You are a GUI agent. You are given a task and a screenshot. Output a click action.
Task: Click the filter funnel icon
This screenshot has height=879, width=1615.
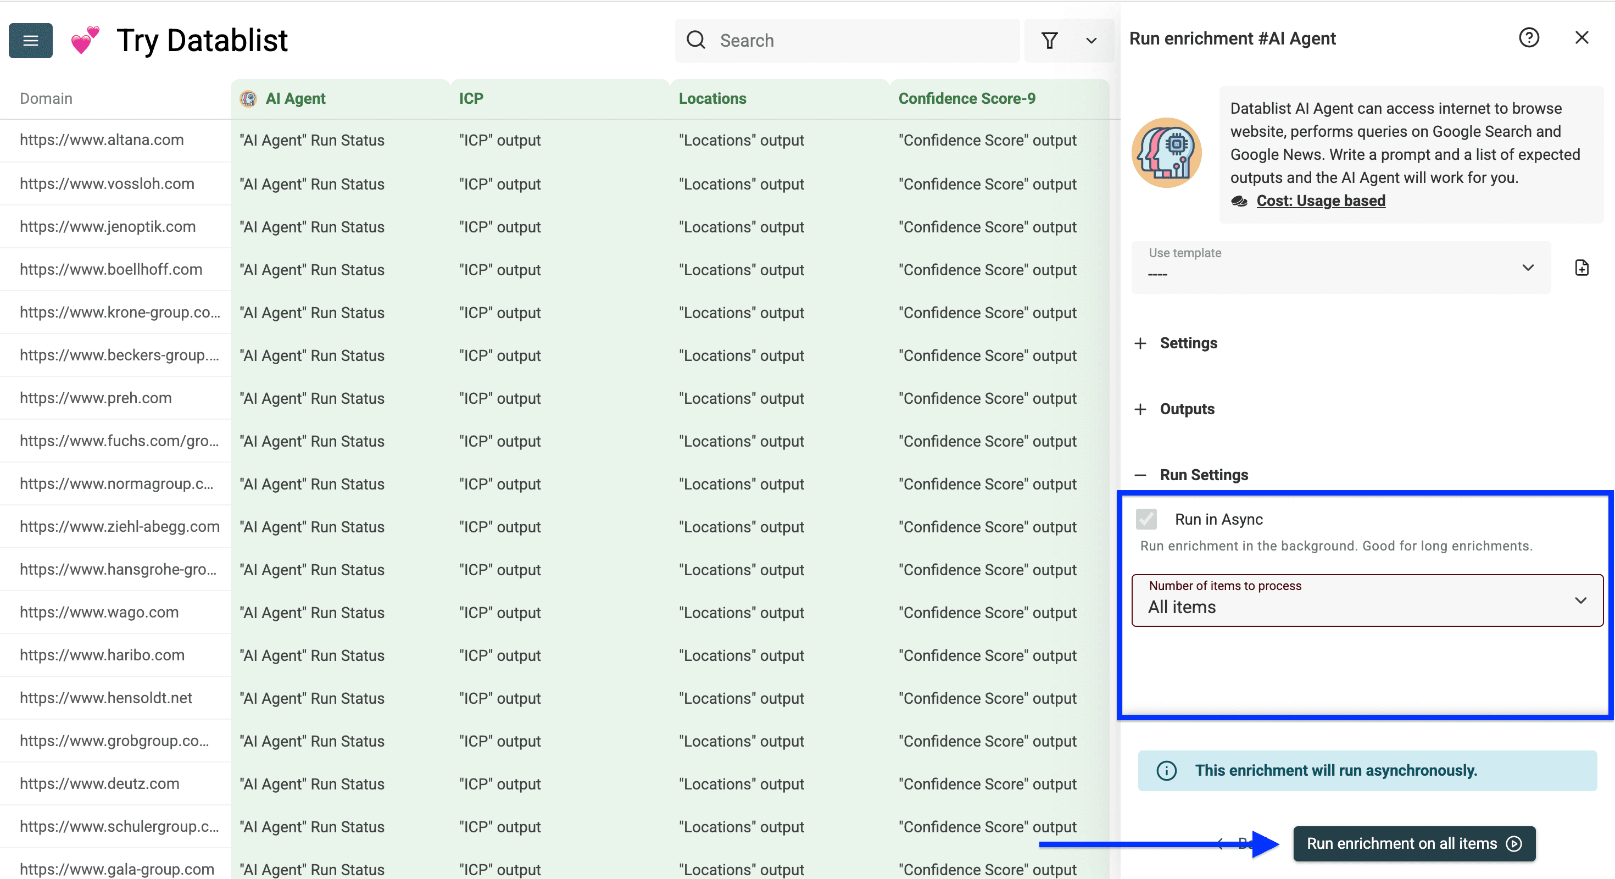pos(1050,40)
